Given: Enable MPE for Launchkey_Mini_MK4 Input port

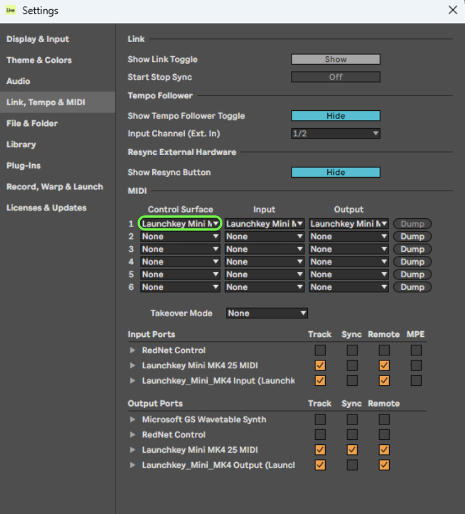Looking at the screenshot, I should coord(416,381).
